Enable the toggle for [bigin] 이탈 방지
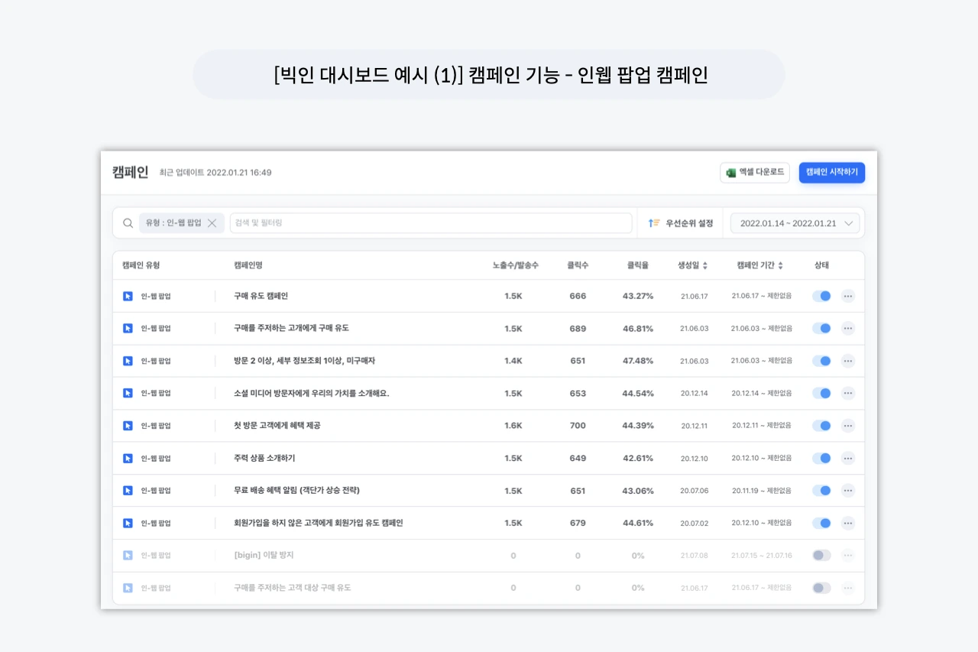This screenshot has height=652, width=978. [820, 555]
